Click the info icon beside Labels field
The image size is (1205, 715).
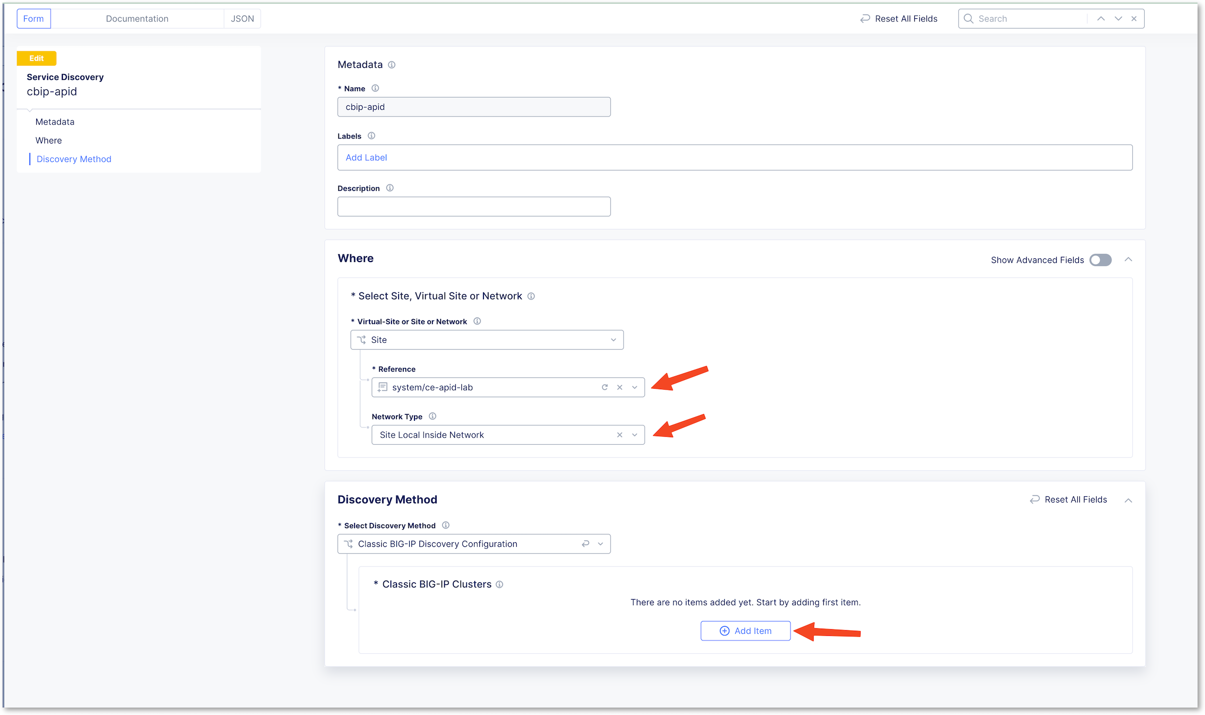click(x=372, y=136)
